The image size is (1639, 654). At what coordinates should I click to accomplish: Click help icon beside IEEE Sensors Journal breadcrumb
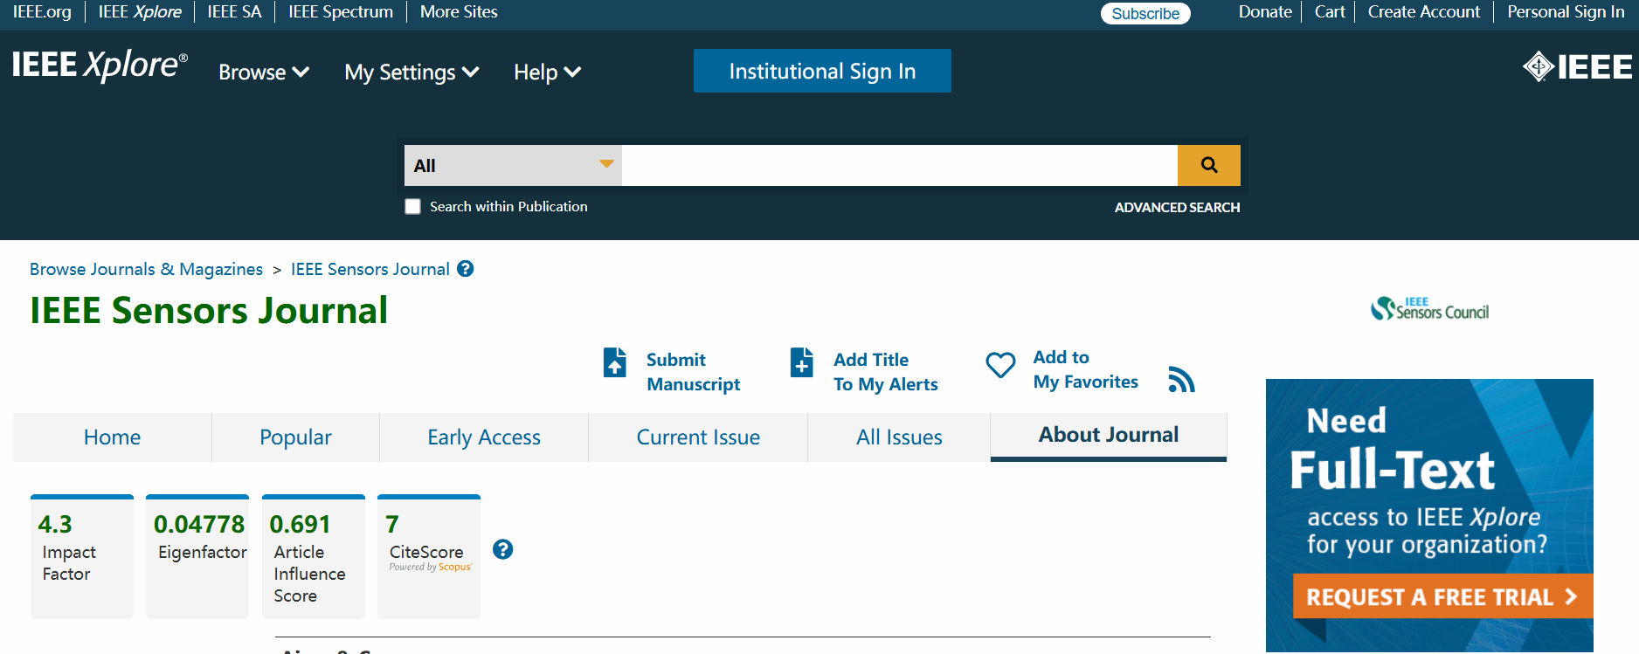[x=466, y=269]
